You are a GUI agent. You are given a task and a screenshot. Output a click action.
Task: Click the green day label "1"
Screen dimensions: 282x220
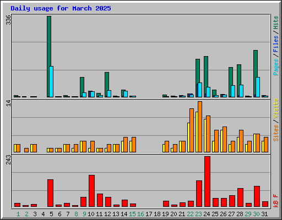(18, 214)
